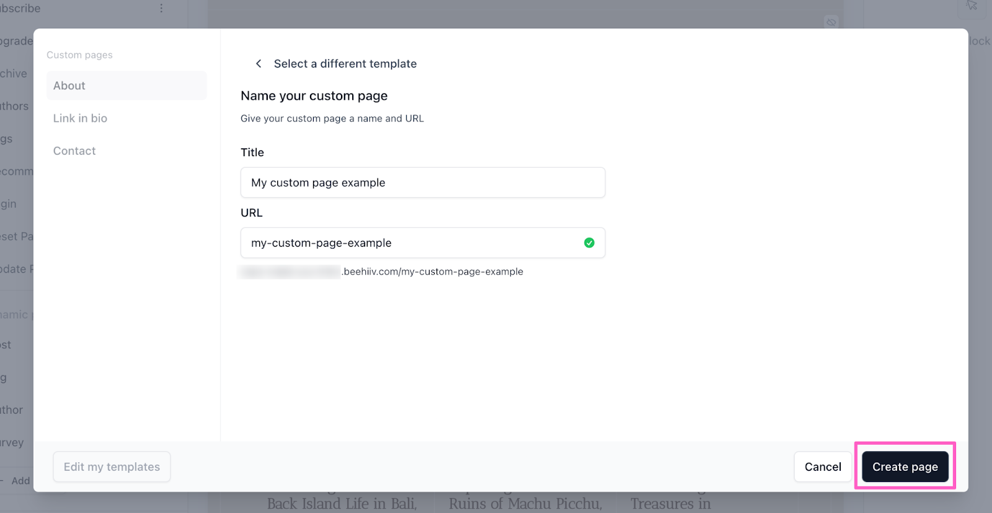
Task: Click the three-dot menu beside Subscribe
Action: (x=161, y=8)
